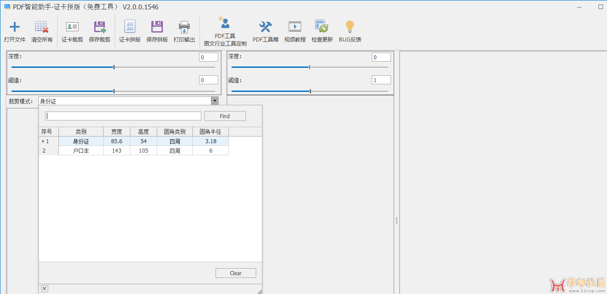Click the 打开文件 plus icon

pos(15,27)
